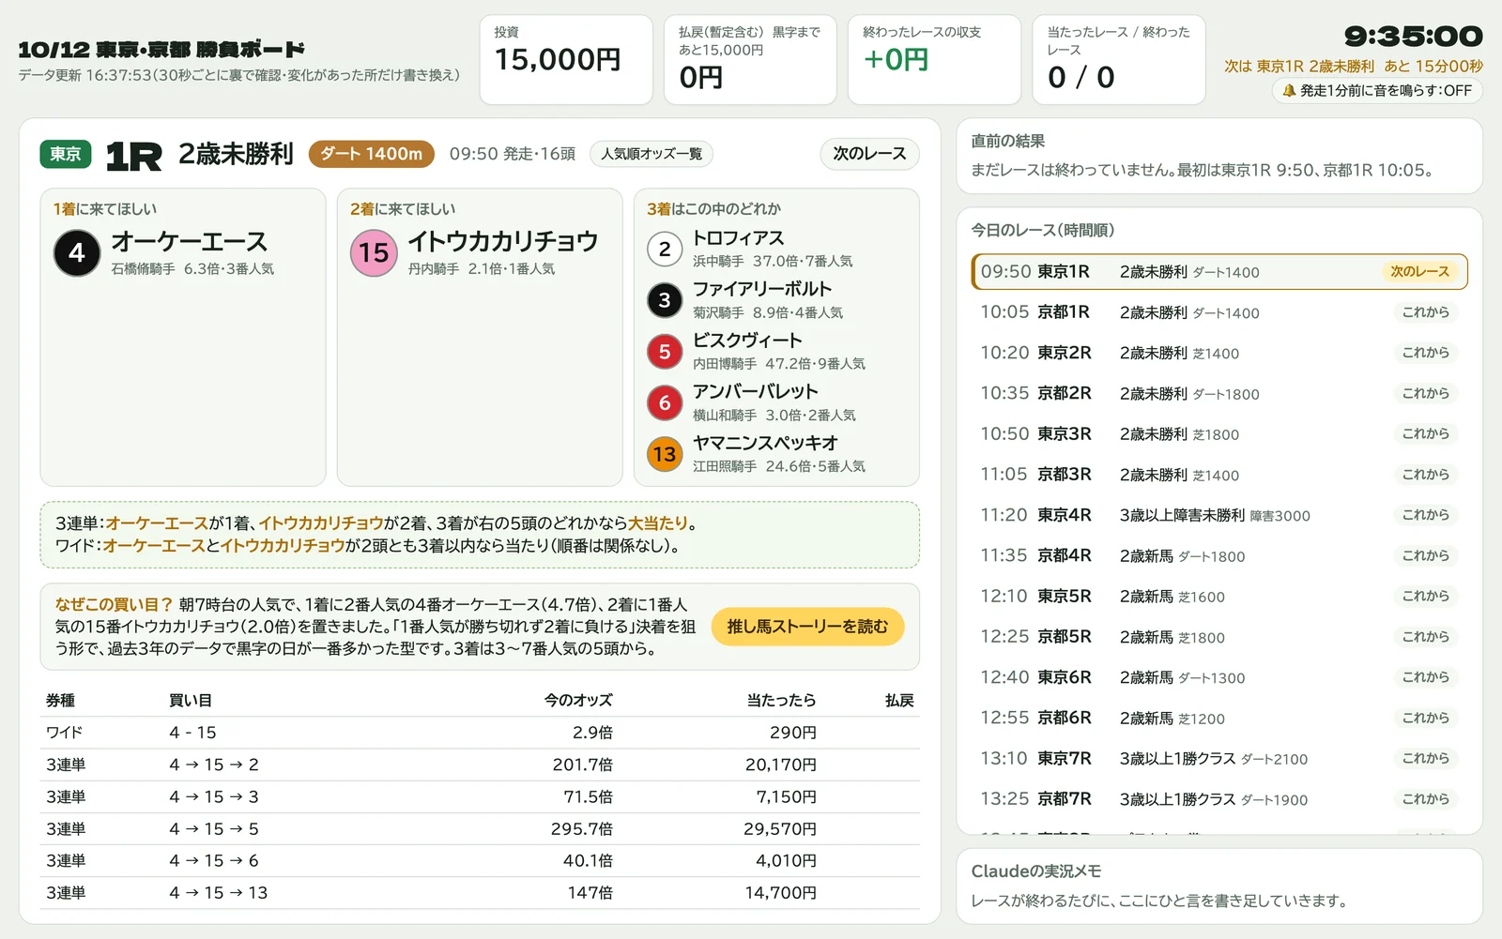The height and width of the screenshot is (939, 1502).
Task: Select the 12:40 東京6R race row
Action: pyautogui.click(x=1219, y=677)
